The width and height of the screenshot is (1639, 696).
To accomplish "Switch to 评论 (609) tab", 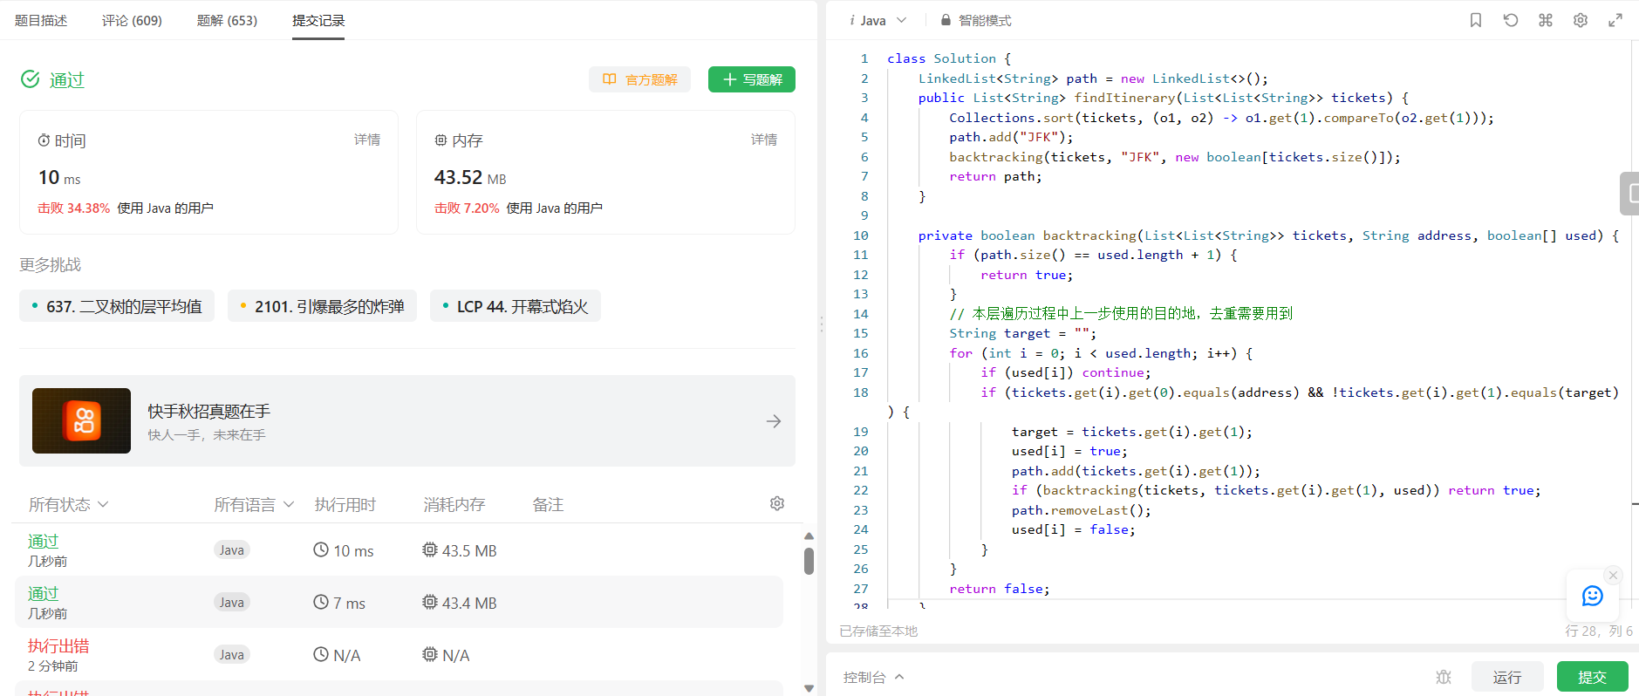I will [x=132, y=20].
